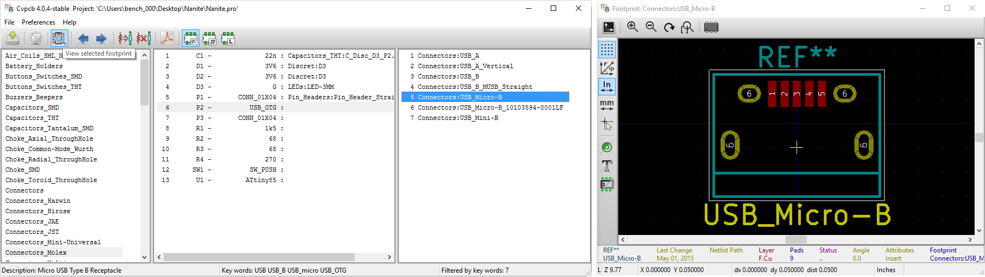Select next unassociated component arrow
This screenshot has height=277, width=985.
[x=101, y=38]
